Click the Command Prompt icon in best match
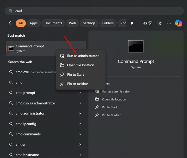Viewport: 187px width, 158px height. coord(11,48)
